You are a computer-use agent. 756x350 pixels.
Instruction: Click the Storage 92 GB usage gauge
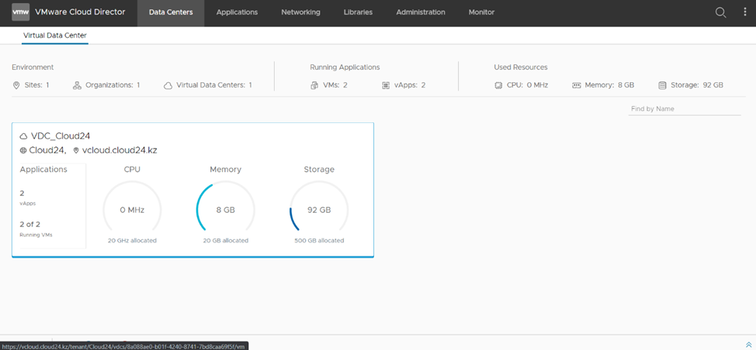click(x=318, y=210)
